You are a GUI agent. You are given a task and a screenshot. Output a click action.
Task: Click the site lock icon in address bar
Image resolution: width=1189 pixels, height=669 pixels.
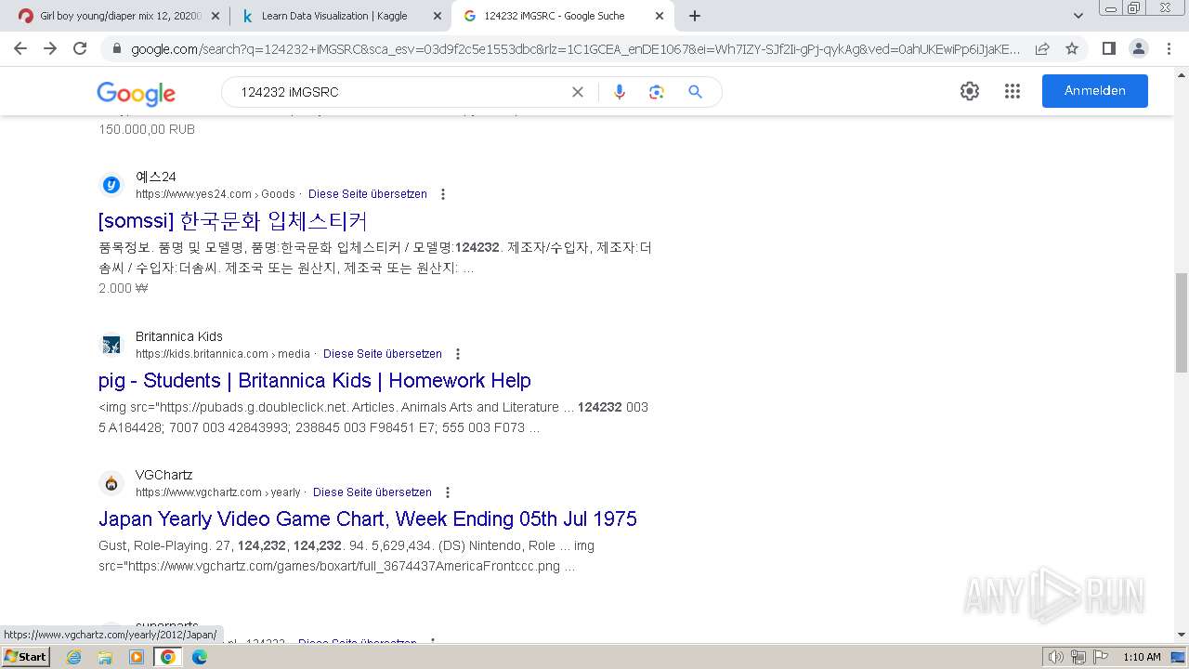[116, 49]
